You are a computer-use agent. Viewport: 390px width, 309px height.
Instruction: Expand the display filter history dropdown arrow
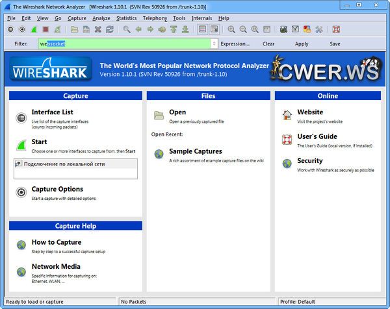(x=214, y=43)
